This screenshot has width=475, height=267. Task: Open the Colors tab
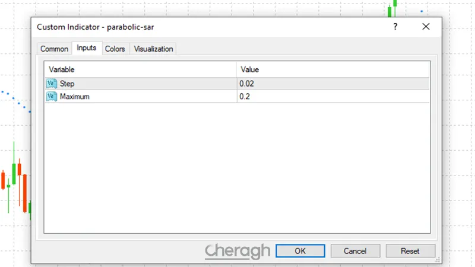(115, 49)
